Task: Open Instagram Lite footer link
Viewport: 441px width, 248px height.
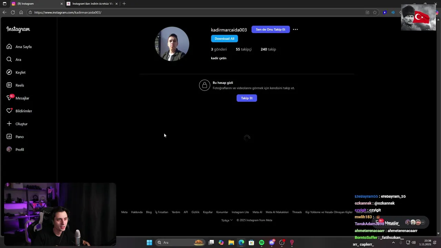Action: [240, 212]
